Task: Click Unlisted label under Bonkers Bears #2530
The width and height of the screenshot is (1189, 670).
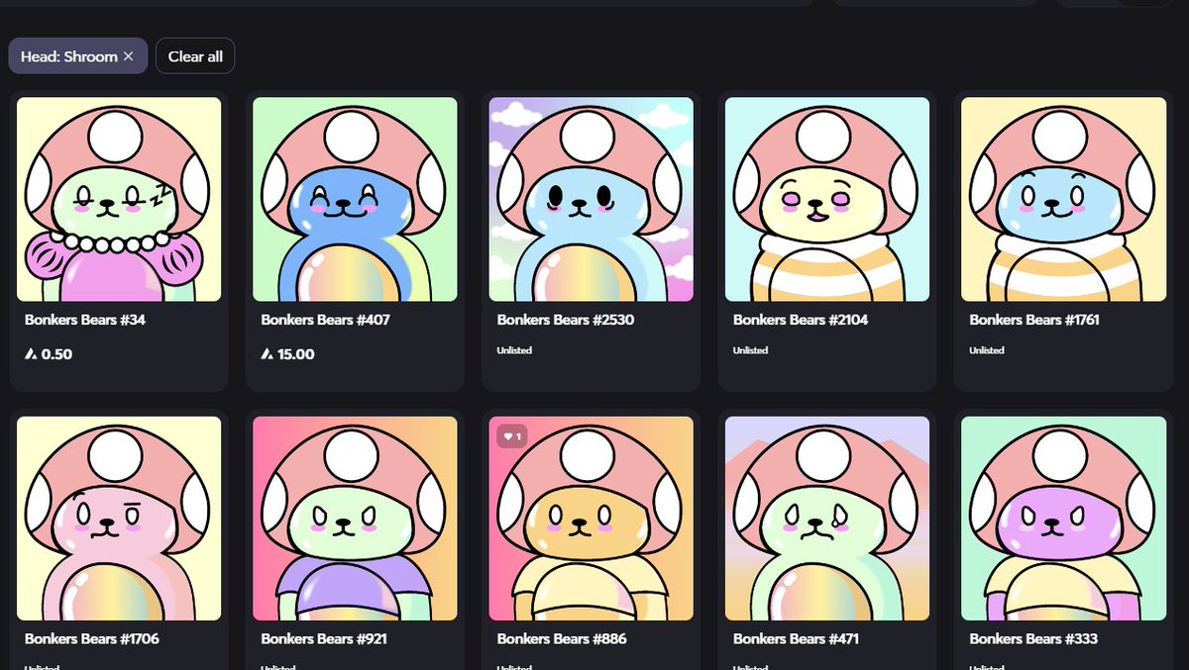Action: coord(514,349)
